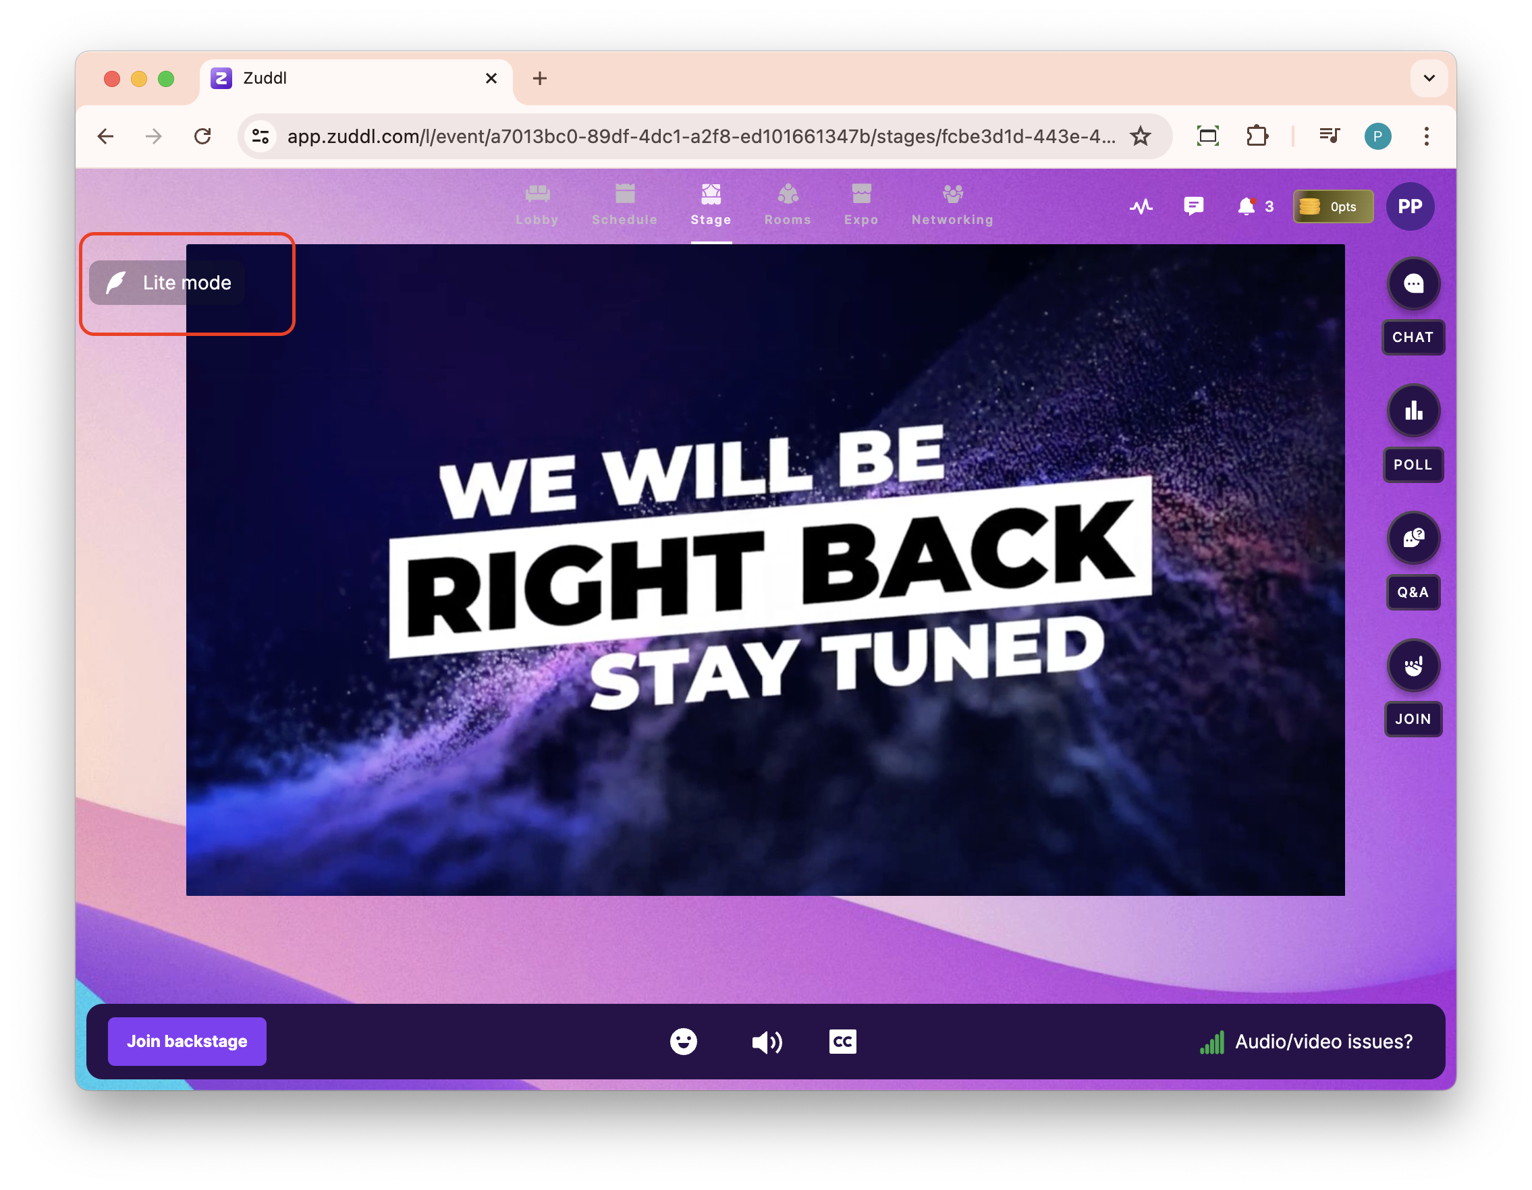This screenshot has width=1532, height=1190.
Task: Open the PP profile avatar menu
Action: (x=1409, y=206)
